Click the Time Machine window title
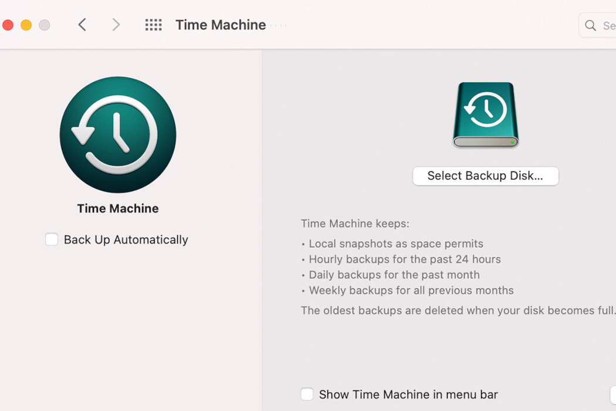Screen dimensions: 616x411 [x=221, y=25]
